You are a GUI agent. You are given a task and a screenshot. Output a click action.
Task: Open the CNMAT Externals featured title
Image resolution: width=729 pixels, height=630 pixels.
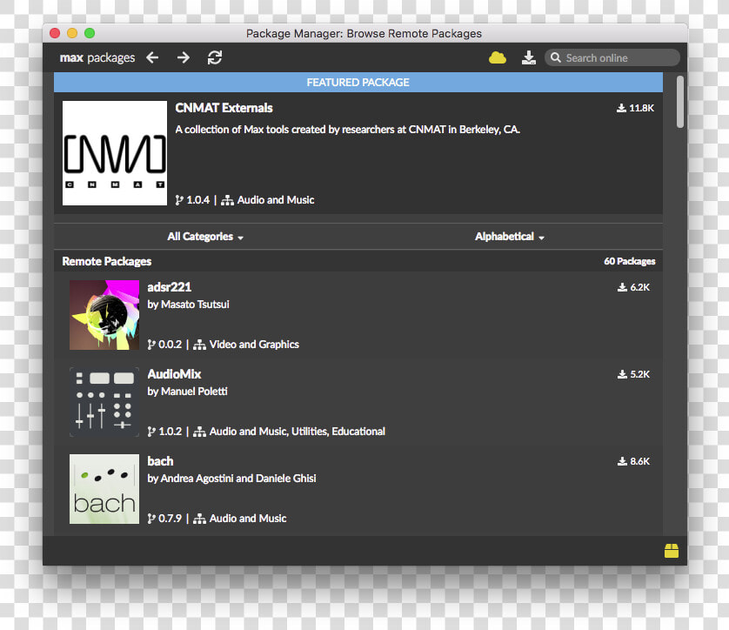(x=224, y=108)
